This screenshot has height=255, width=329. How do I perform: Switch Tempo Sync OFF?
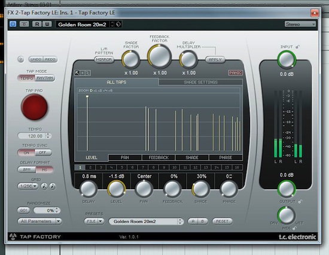coord(43,153)
